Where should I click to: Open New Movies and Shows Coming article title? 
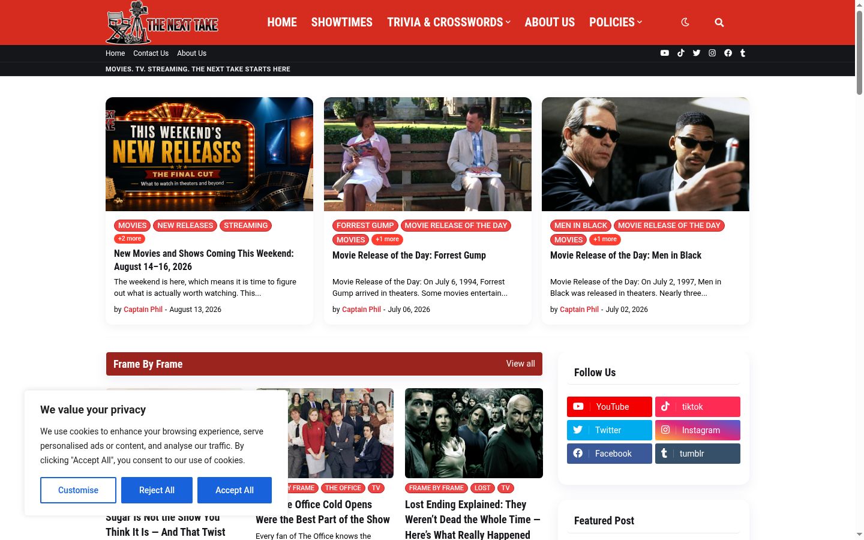click(204, 260)
